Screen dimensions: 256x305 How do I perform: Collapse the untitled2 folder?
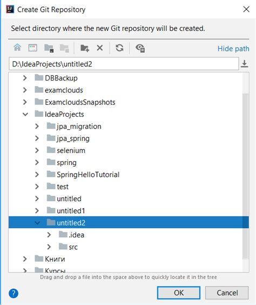click(x=37, y=223)
